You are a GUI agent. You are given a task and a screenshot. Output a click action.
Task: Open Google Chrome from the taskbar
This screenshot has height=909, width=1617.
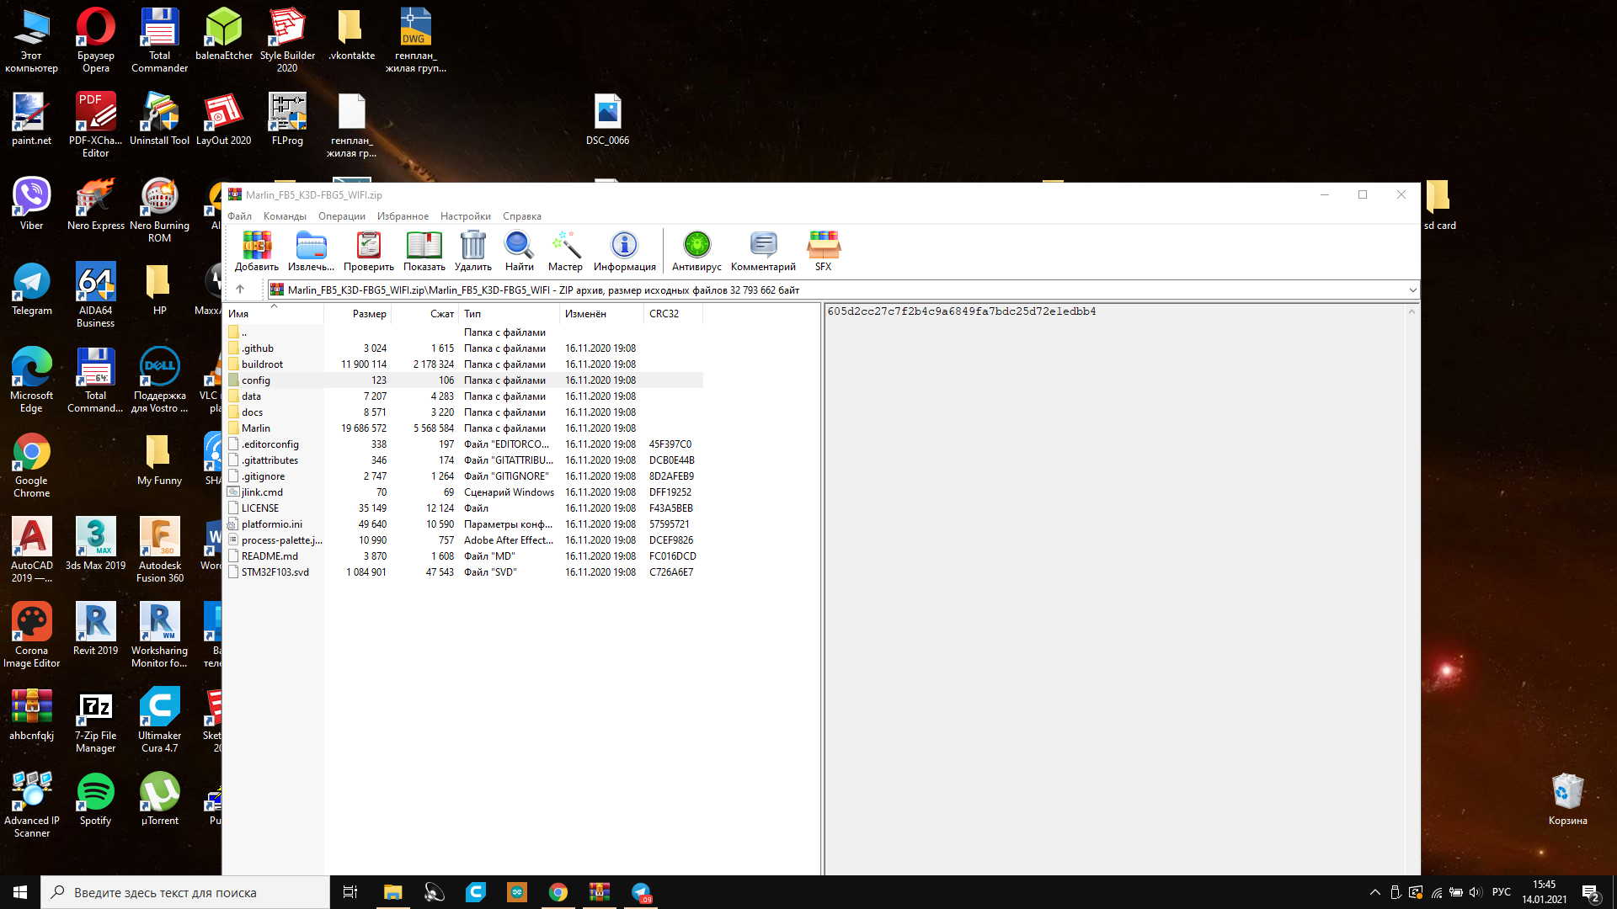pos(558,892)
